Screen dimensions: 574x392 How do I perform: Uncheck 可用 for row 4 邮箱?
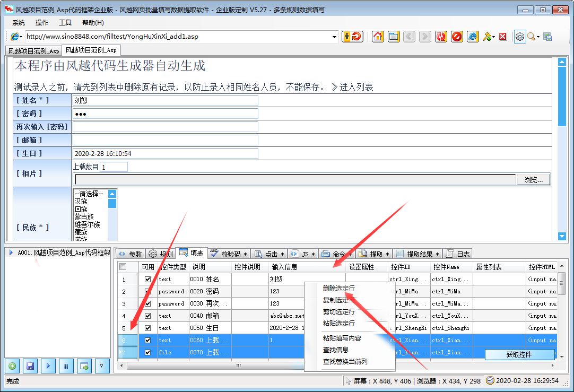[x=148, y=316]
